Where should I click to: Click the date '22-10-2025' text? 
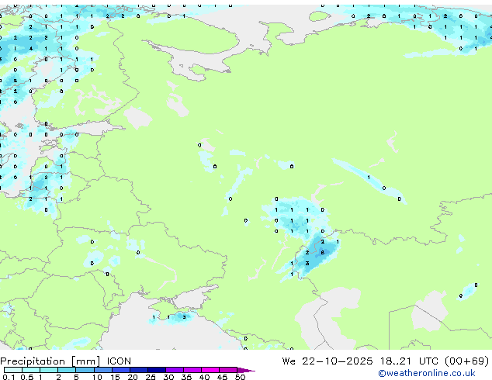[x=338, y=361]
